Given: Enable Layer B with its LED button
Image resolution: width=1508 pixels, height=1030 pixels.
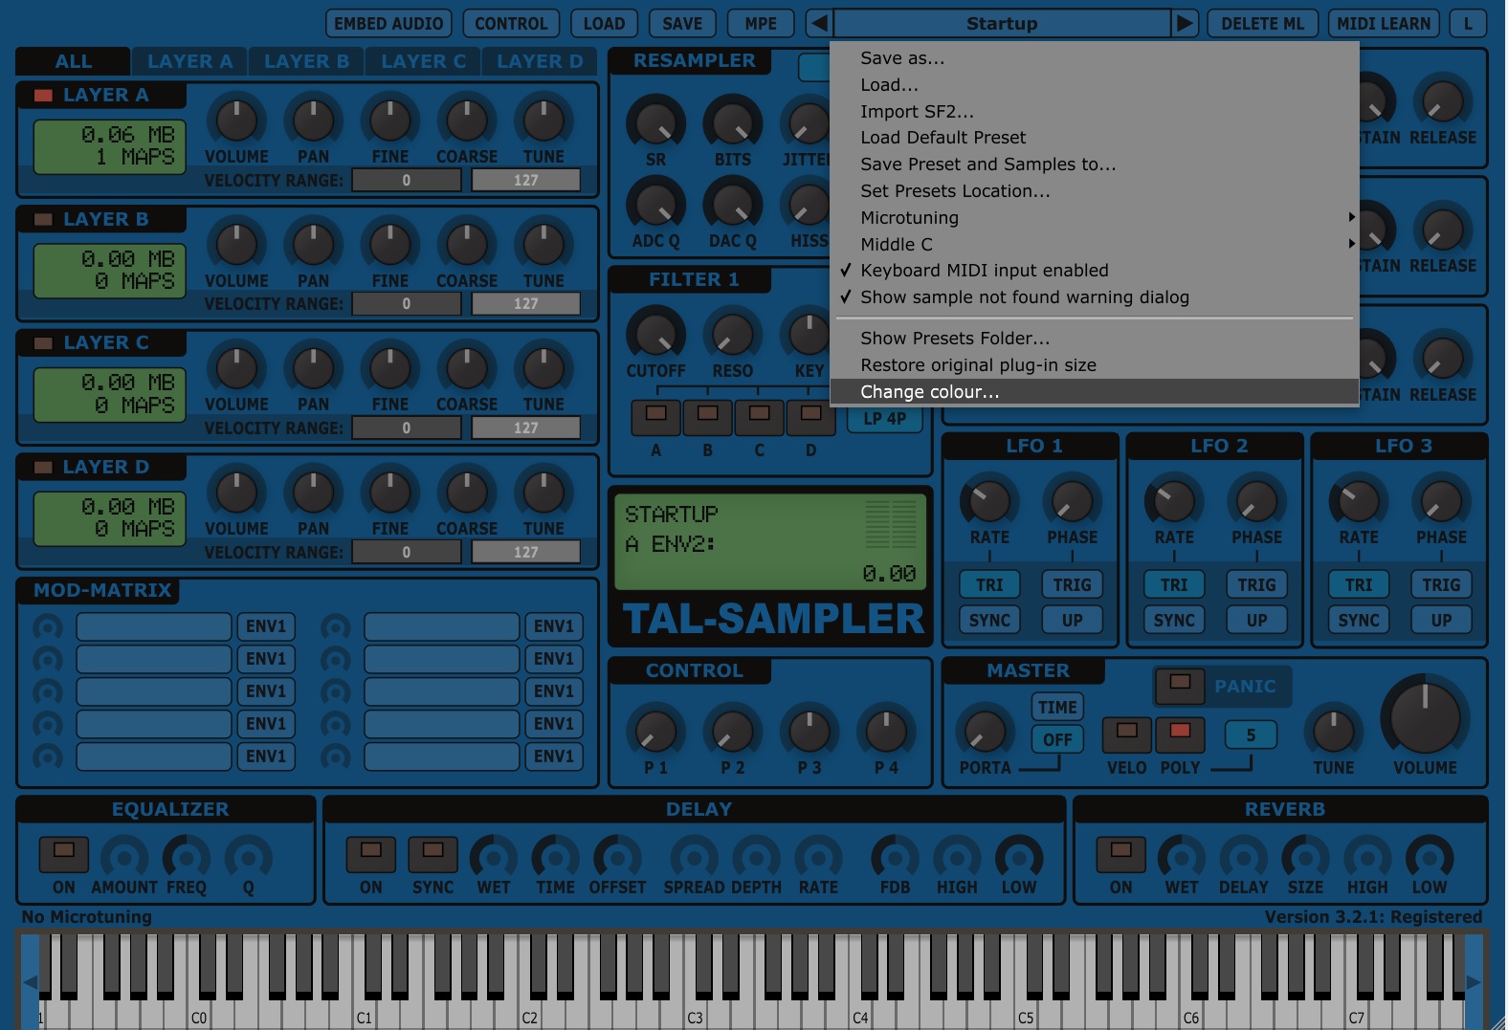Looking at the screenshot, I should [x=43, y=219].
